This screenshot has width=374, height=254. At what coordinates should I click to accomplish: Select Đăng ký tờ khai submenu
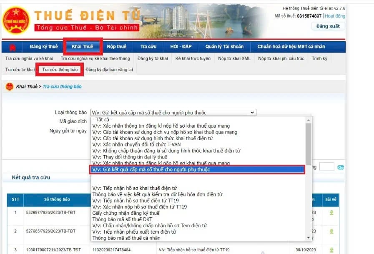(x=153, y=58)
